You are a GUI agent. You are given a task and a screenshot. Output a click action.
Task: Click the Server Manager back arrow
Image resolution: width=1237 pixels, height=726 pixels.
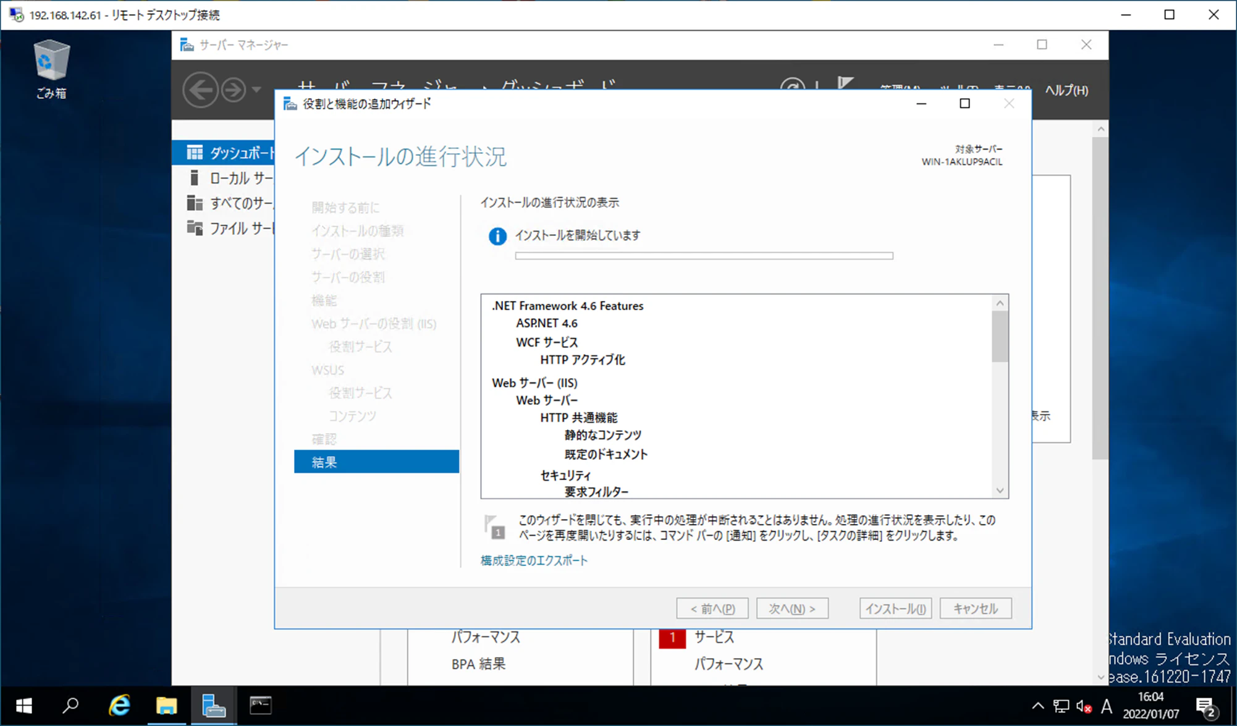200,90
